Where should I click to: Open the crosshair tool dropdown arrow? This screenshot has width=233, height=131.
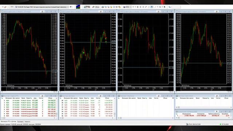[135, 7]
